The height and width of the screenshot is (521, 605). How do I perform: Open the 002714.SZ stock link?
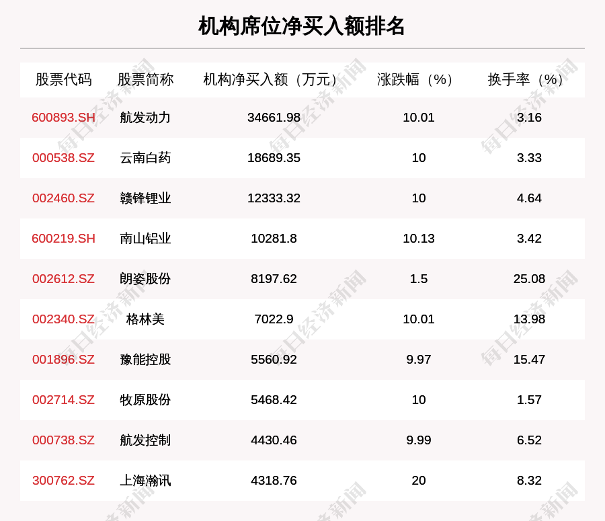point(63,400)
